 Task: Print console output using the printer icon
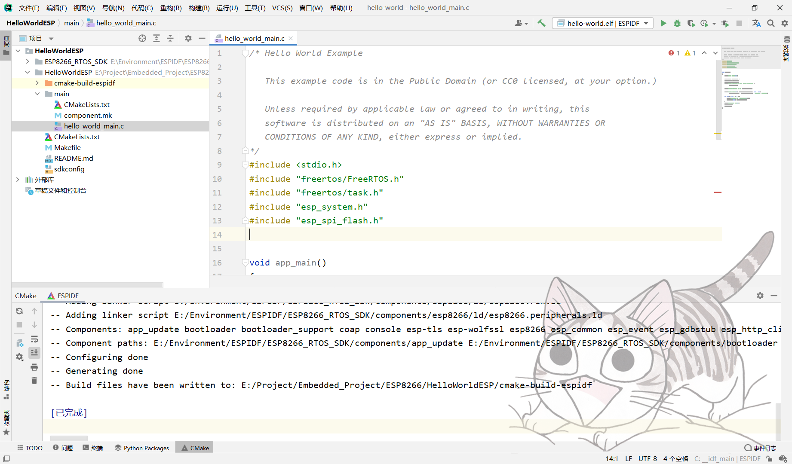tap(34, 367)
